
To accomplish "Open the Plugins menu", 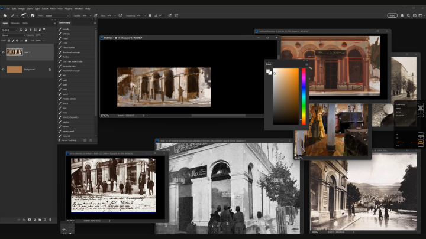I will click(x=69, y=9).
